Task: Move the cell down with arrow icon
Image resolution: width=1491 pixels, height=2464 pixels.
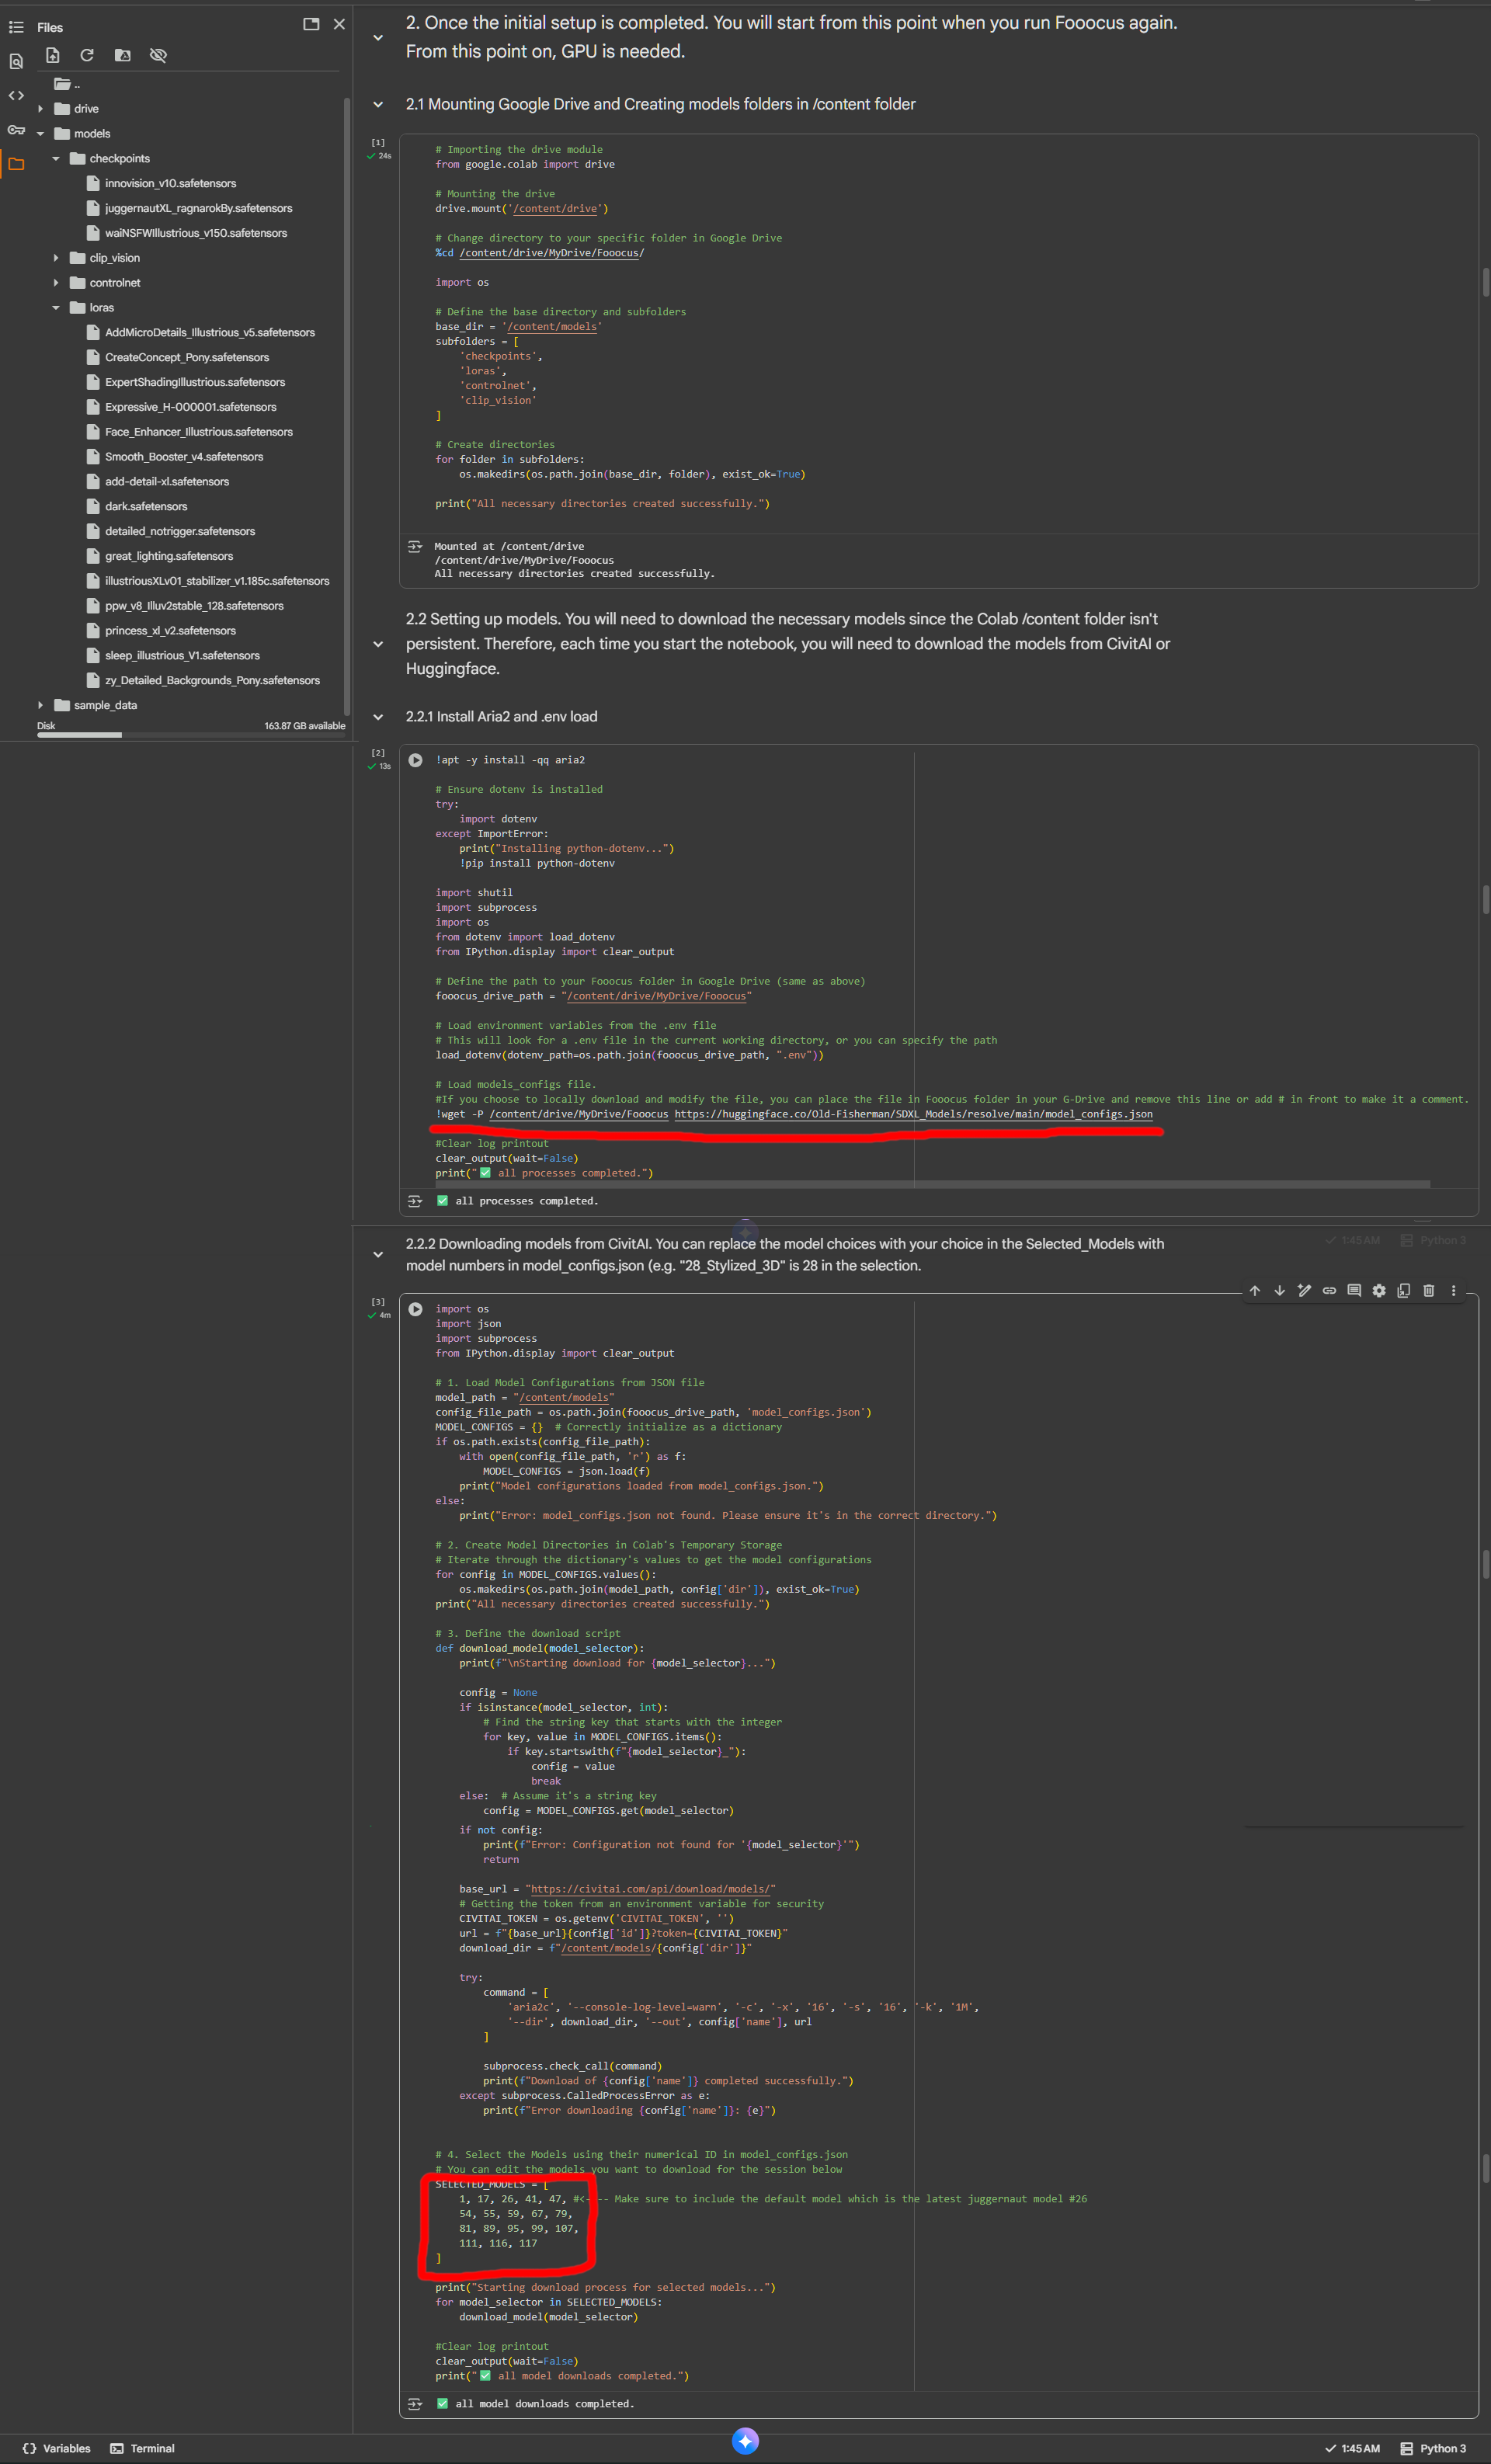Action: click(1279, 1290)
